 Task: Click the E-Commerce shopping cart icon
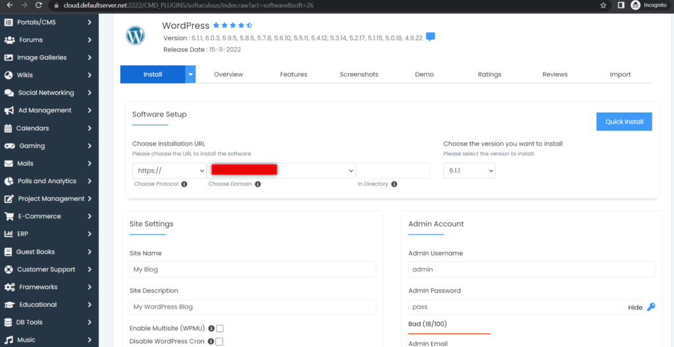click(x=9, y=216)
